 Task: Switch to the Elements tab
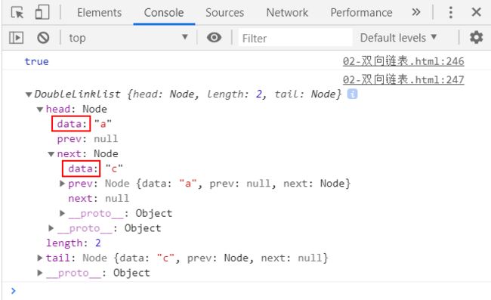pos(99,13)
